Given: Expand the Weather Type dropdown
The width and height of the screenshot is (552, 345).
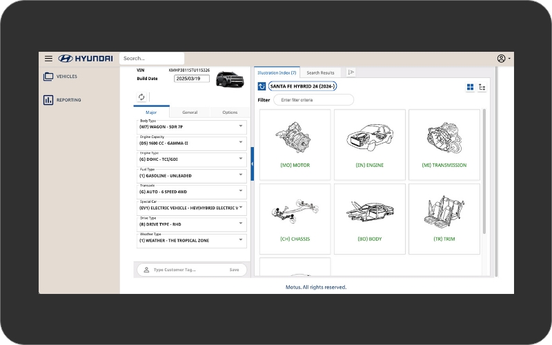Looking at the screenshot, I should click(x=240, y=239).
